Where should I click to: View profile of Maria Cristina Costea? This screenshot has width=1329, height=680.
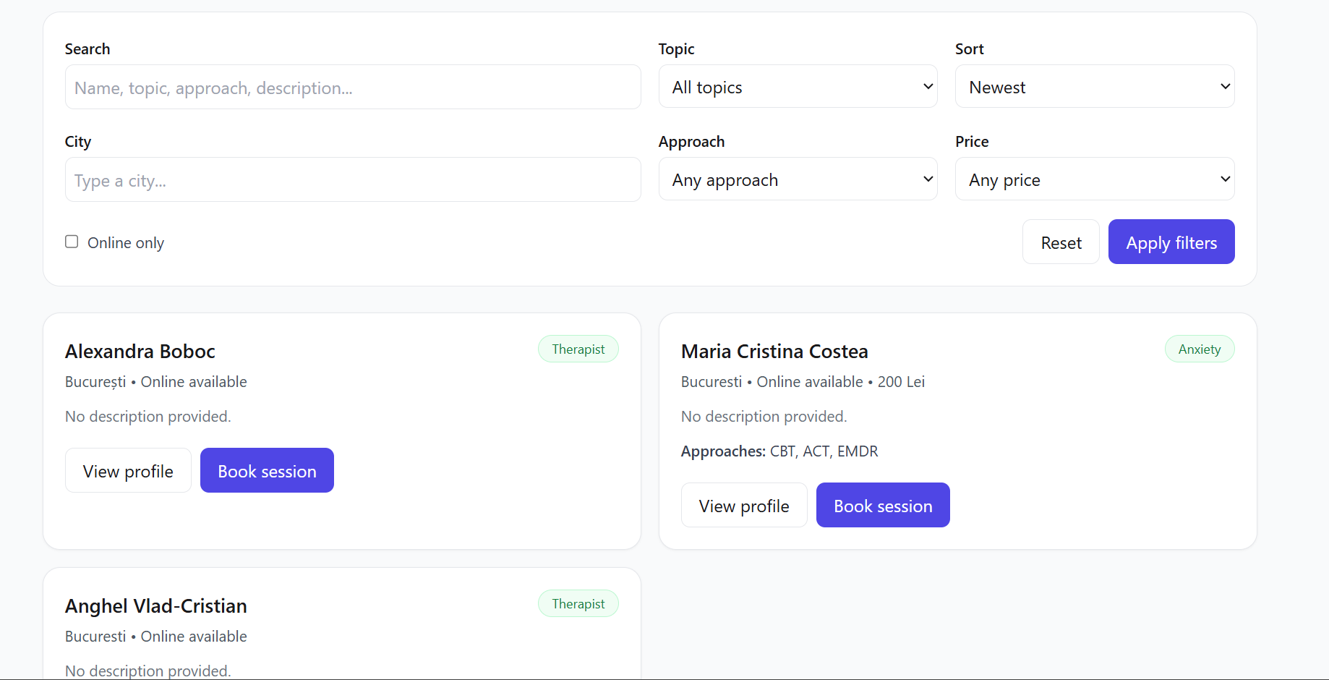[x=743, y=506]
